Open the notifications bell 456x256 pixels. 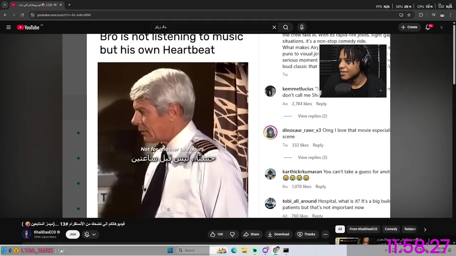coord(428,27)
